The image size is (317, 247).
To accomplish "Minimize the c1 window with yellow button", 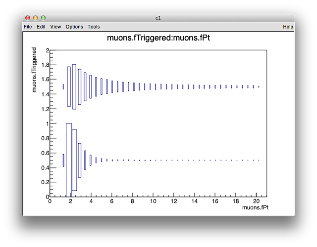I will (x=35, y=18).
